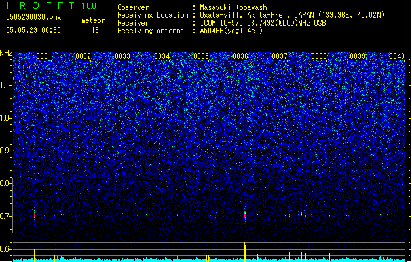Viewport: 412px width, 262px height.
Task: Click the time marker 0034
Action: pos(162,56)
